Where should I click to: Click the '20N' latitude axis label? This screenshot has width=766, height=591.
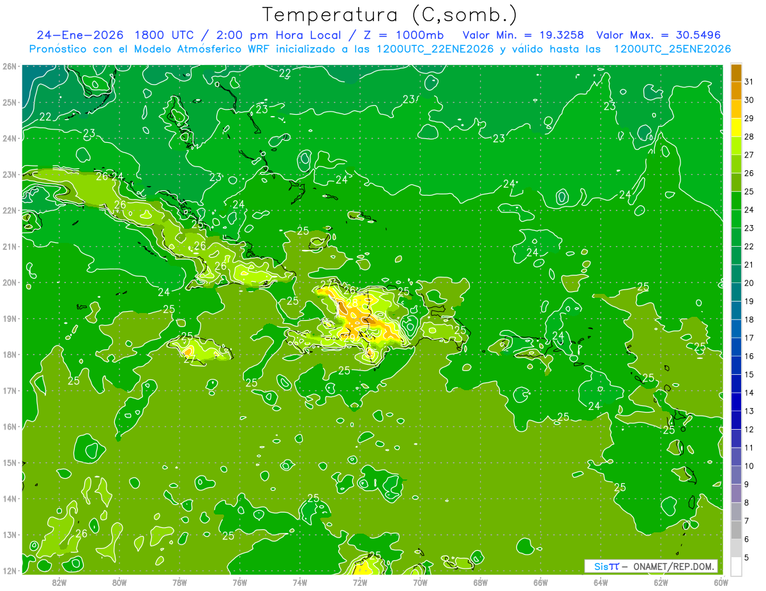pyautogui.click(x=9, y=282)
